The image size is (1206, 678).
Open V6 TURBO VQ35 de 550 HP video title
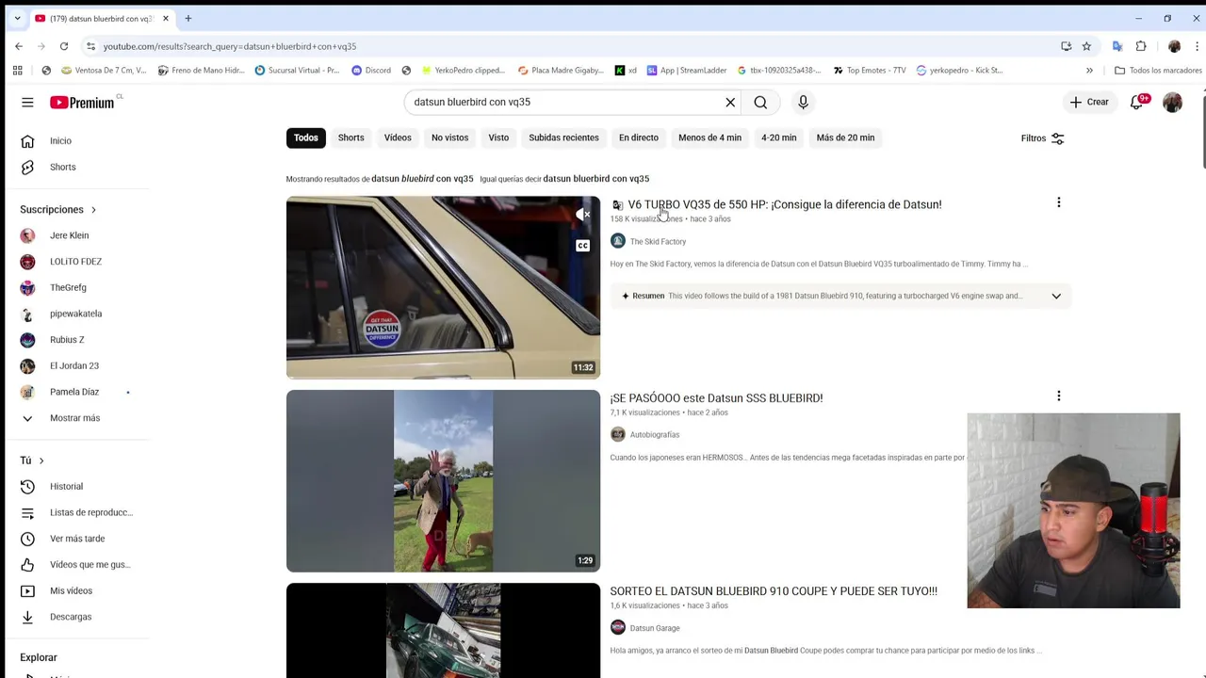784,204
